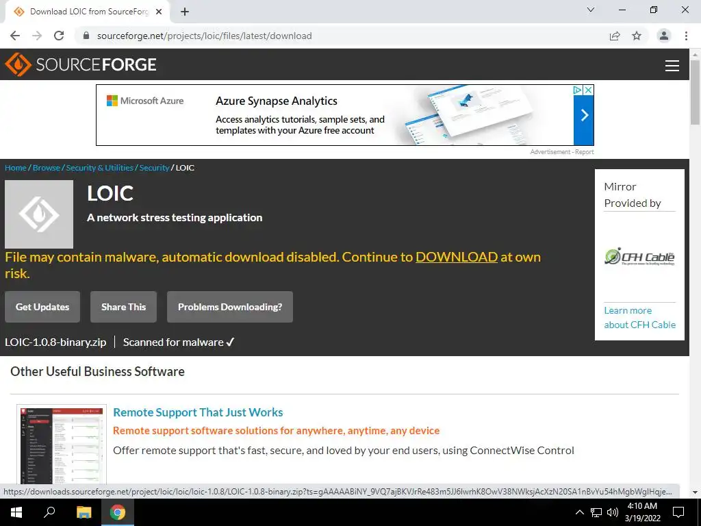This screenshot has height=526, width=701.
Task: Click Other Useful Business Software heading
Action: 97,372
